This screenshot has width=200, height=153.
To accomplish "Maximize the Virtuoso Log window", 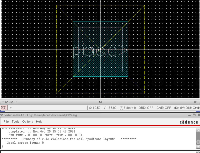I will click(x=194, y=115).
